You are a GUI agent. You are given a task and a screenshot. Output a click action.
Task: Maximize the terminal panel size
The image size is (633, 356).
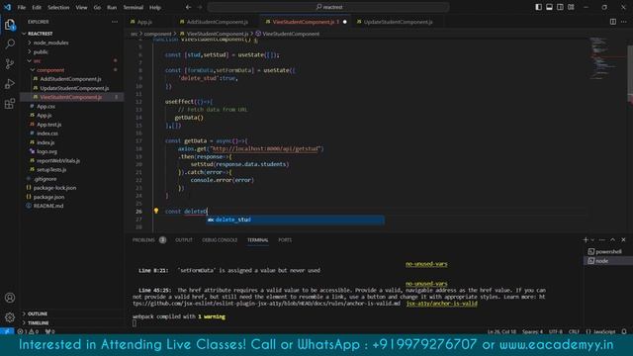[613, 239]
